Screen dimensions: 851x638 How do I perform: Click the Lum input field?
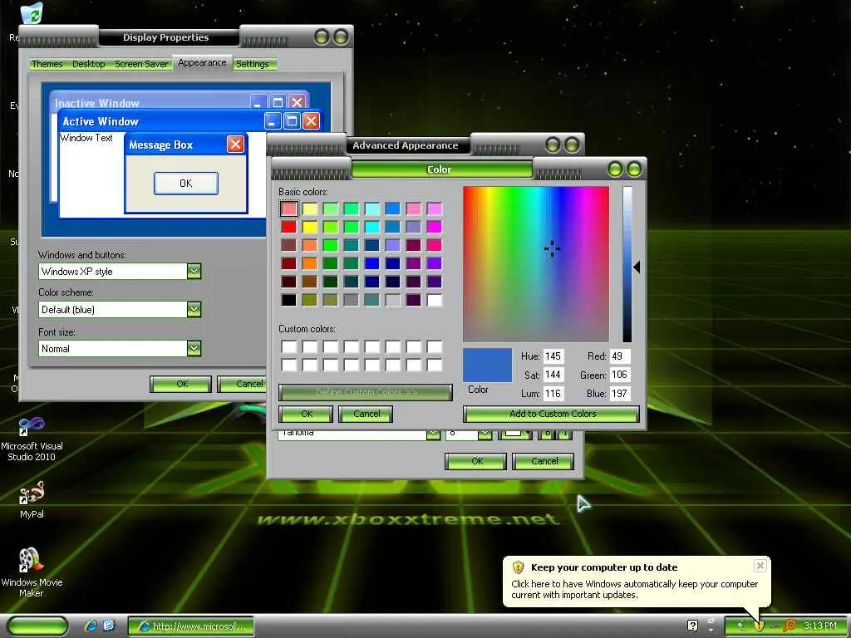point(553,394)
